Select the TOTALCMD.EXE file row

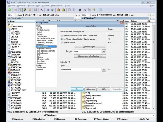pos(18,90)
